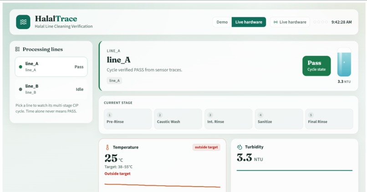Viewport: 367px width, 192px height.
Task: Click the Temperature thermometer icon
Action: point(107,147)
